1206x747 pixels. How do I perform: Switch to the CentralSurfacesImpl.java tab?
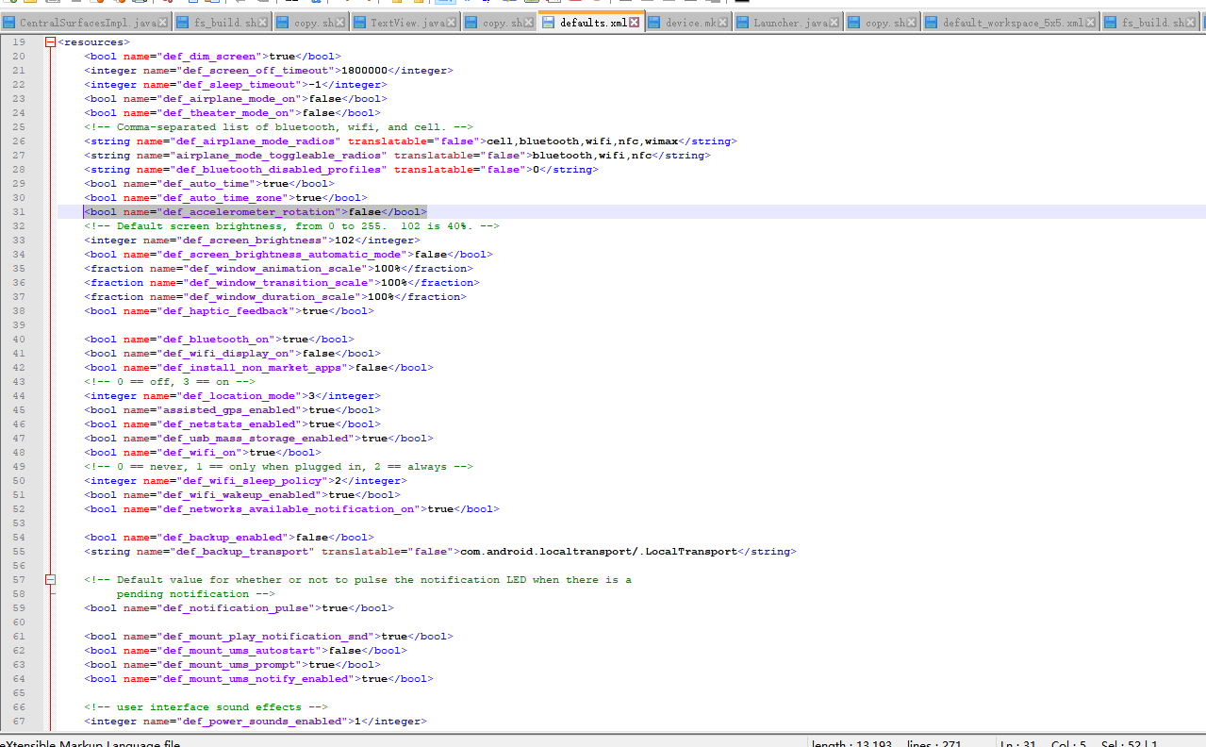click(x=87, y=23)
